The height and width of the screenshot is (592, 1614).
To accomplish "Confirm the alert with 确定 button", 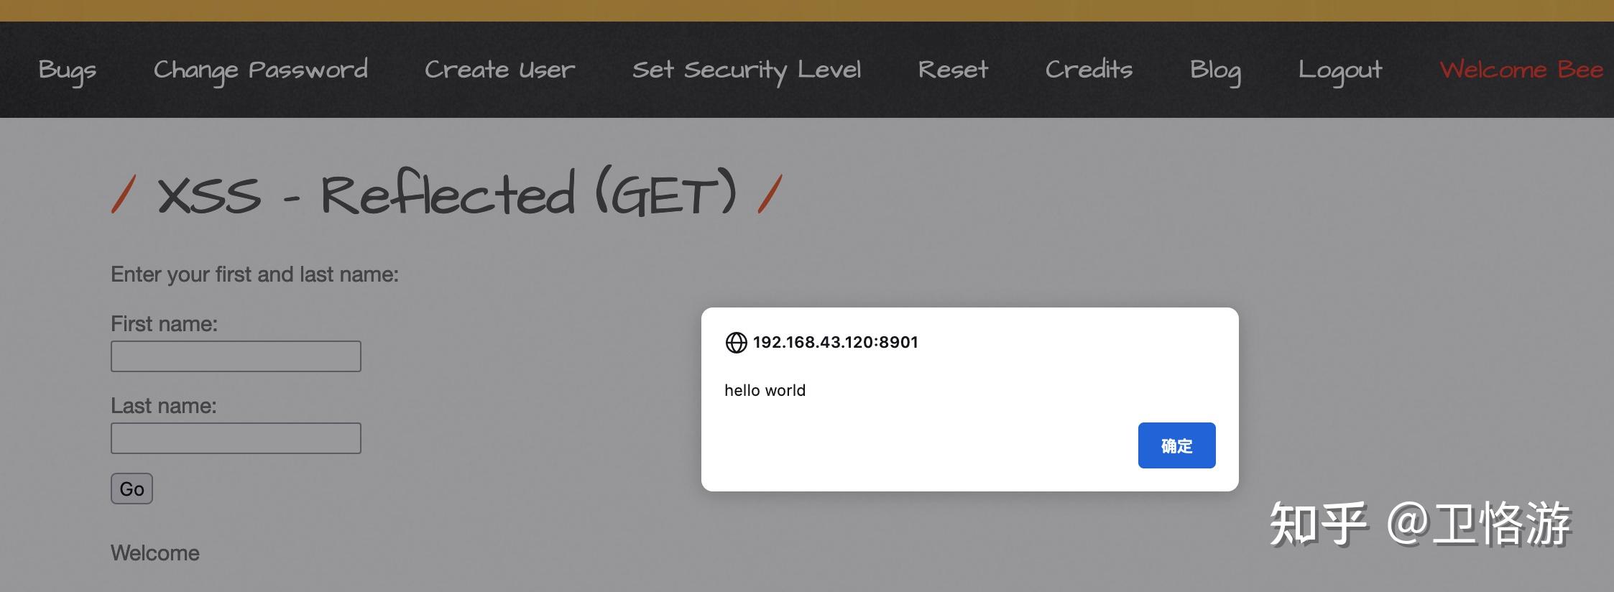I will pyautogui.click(x=1176, y=445).
